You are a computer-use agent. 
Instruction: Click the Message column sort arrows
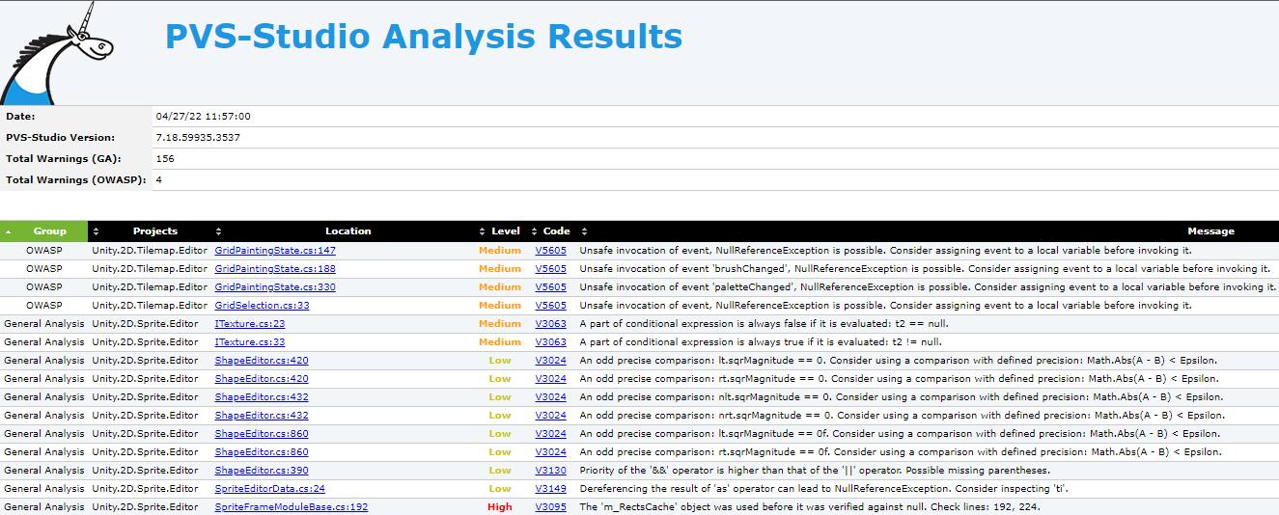[585, 231]
